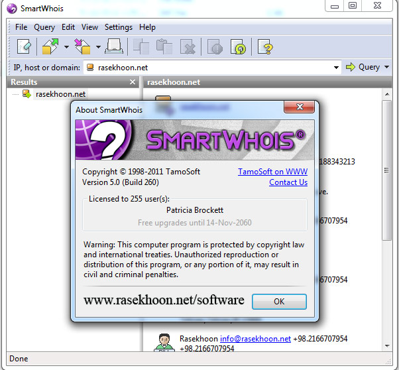This screenshot has height=370, width=399.
Task: Click the scroll down arrow in results pane
Action: click(387, 346)
